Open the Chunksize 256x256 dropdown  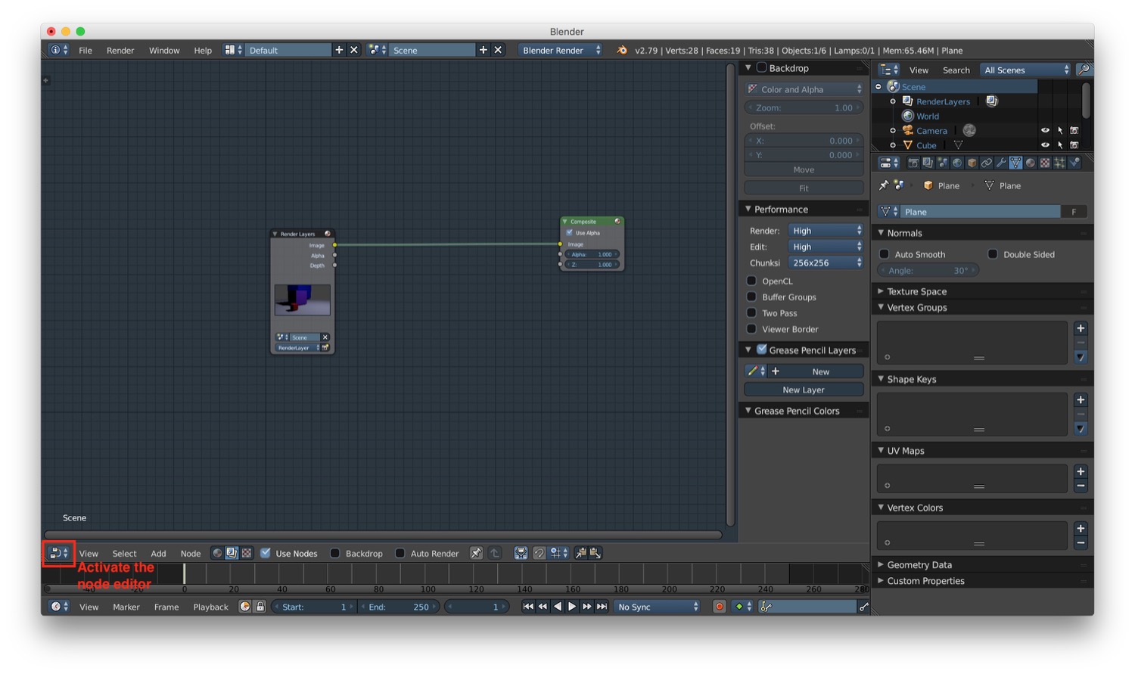(826, 262)
